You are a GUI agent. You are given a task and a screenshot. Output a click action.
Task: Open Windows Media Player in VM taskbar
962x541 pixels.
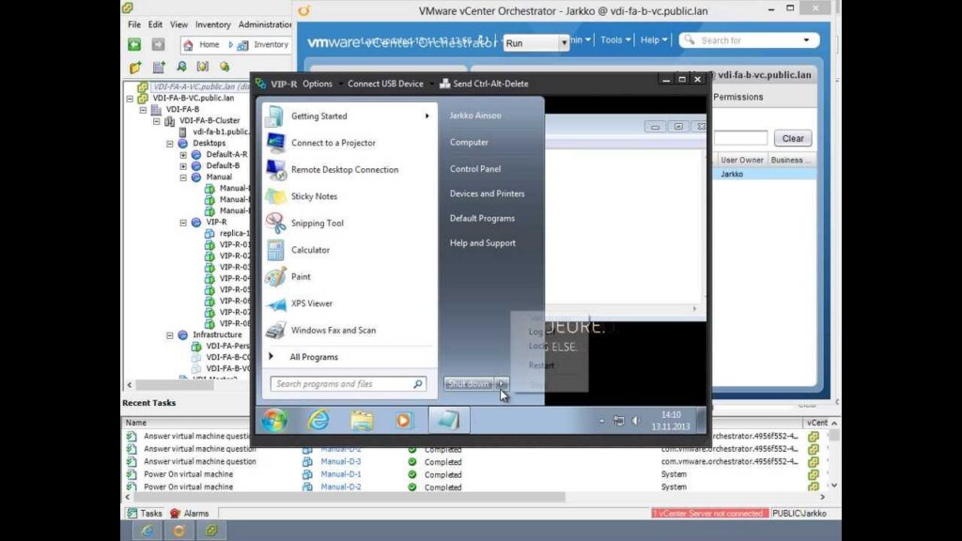[404, 420]
